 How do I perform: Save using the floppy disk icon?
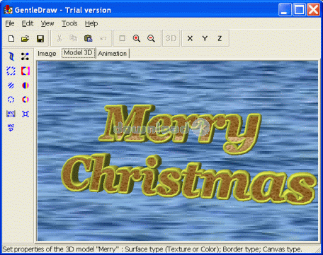40,39
